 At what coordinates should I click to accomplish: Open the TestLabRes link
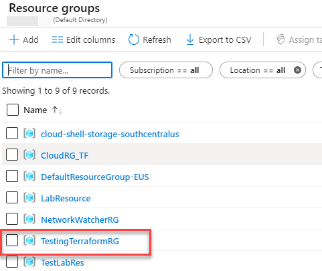click(x=62, y=263)
